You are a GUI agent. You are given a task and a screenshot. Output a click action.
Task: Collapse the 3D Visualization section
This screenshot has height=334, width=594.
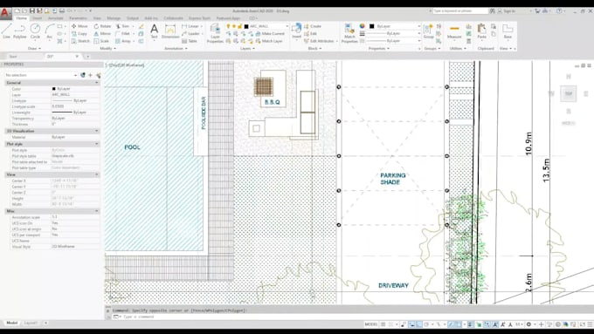[97, 131]
